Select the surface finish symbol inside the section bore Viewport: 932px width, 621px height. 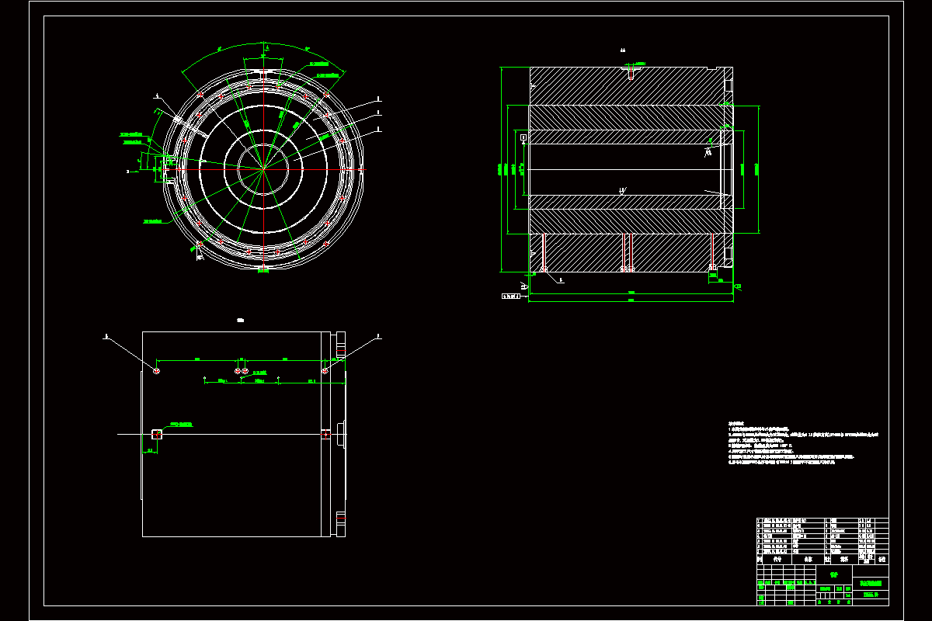pyautogui.click(x=621, y=189)
